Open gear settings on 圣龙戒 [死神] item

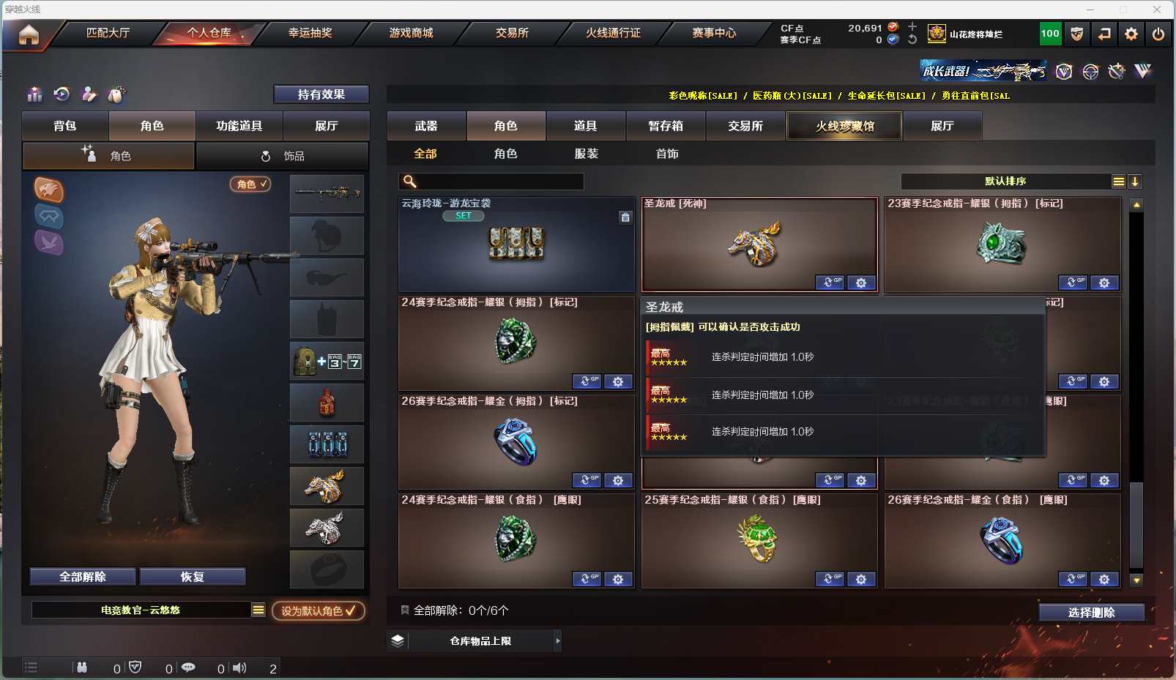point(861,283)
